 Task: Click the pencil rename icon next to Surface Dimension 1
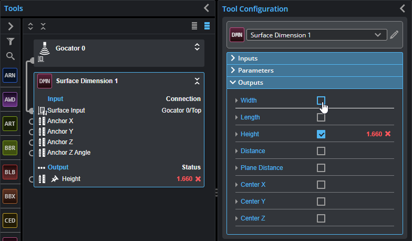pyautogui.click(x=394, y=35)
